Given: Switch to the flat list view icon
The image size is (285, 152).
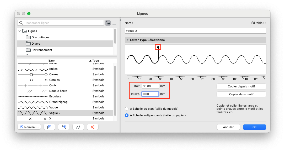Looking at the screenshot, I should click(x=114, y=23).
